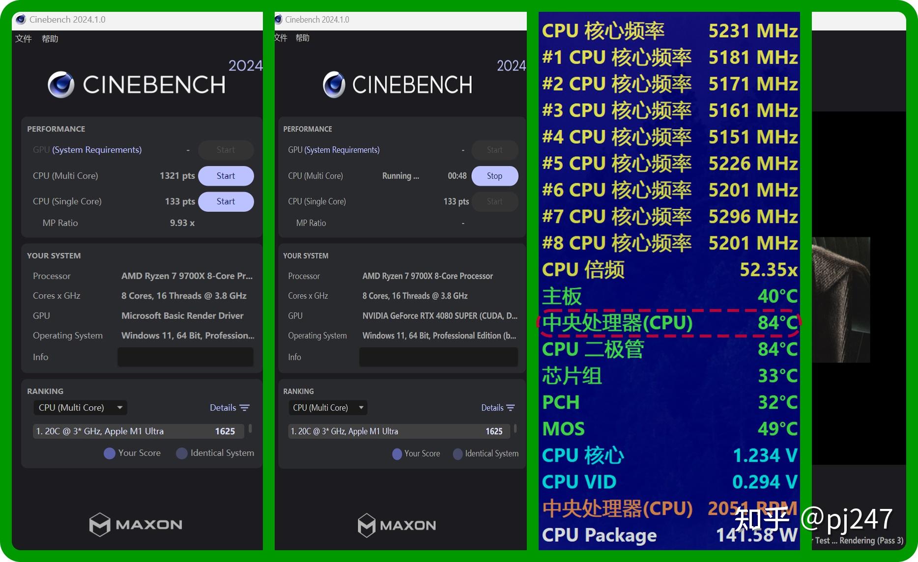Image resolution: width=918 pixels, height=562 pixels.
Task: Click Your Score color dot in middle window
Action: coord(397,454)
